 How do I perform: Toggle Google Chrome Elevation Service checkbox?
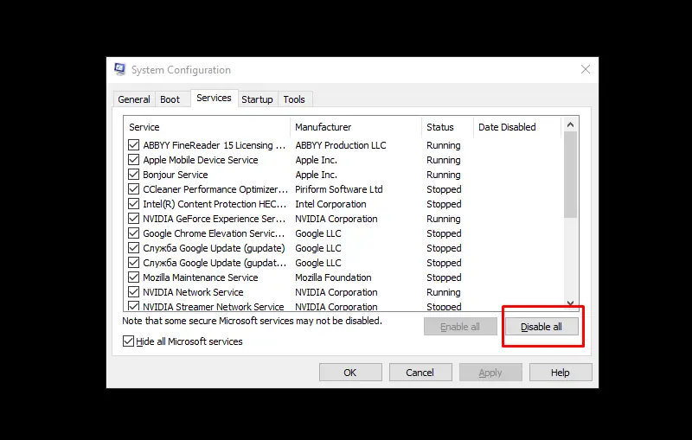(x=133, y=233)
